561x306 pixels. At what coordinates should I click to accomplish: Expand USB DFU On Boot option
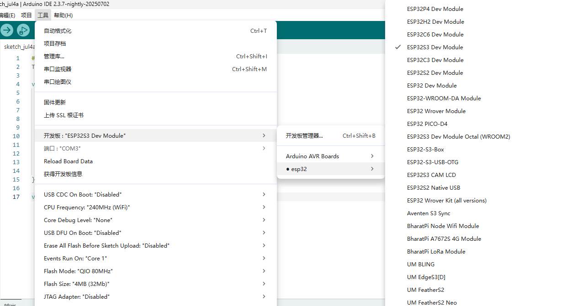tap(156, 233)
